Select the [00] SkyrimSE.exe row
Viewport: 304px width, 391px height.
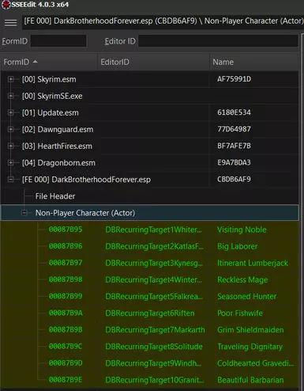(x=150, y=96)
